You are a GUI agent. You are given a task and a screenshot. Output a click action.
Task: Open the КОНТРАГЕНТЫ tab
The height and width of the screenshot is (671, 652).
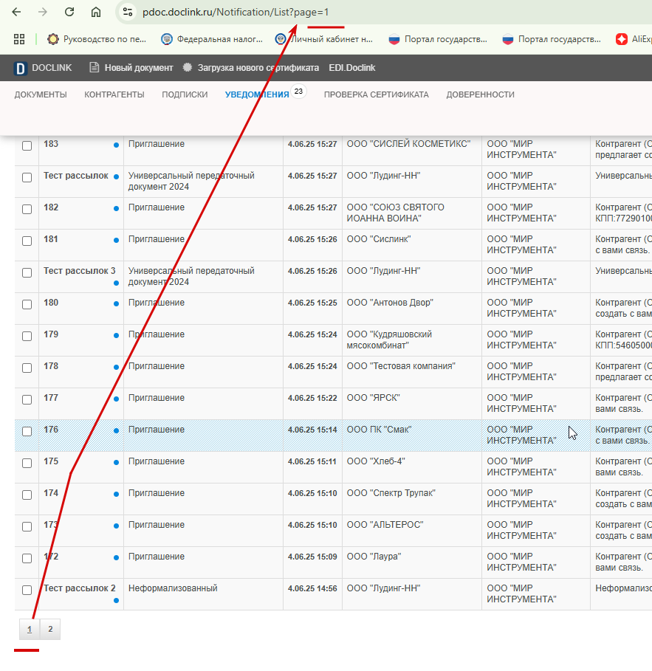tap(114, 94)
